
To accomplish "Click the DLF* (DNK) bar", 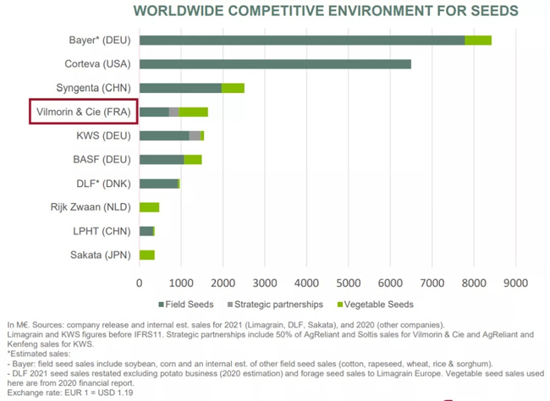I will pyautogui.click(x=158, y=183).
